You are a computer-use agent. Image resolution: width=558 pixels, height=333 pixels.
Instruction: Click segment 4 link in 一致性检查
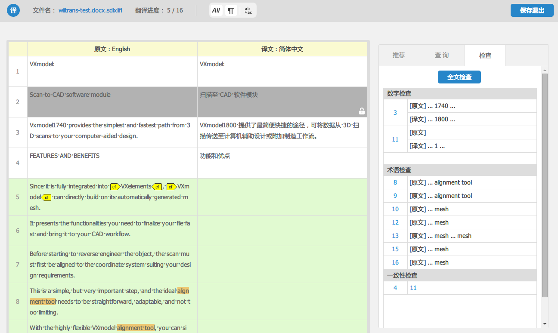tap(395, 288)
